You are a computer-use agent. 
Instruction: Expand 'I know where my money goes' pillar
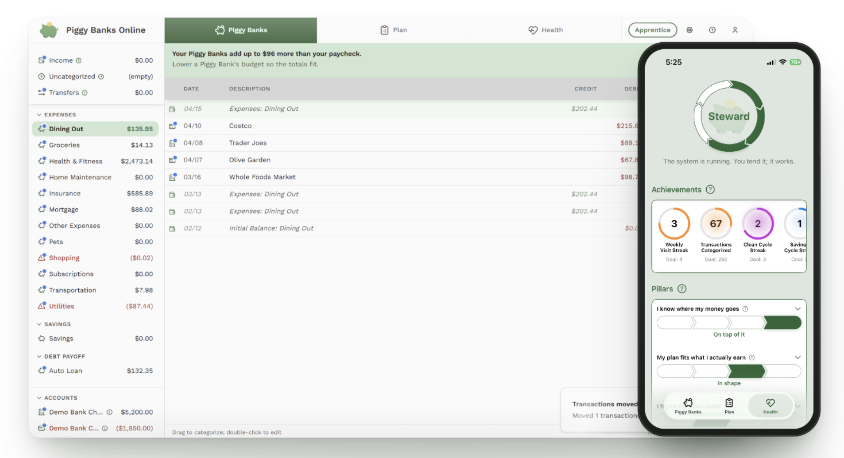(798, 309)
